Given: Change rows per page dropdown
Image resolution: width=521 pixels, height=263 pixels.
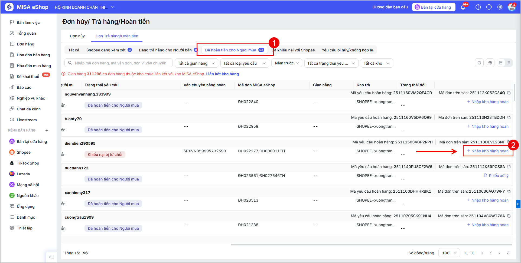Looking at the screenshot, I should [449, 253].
